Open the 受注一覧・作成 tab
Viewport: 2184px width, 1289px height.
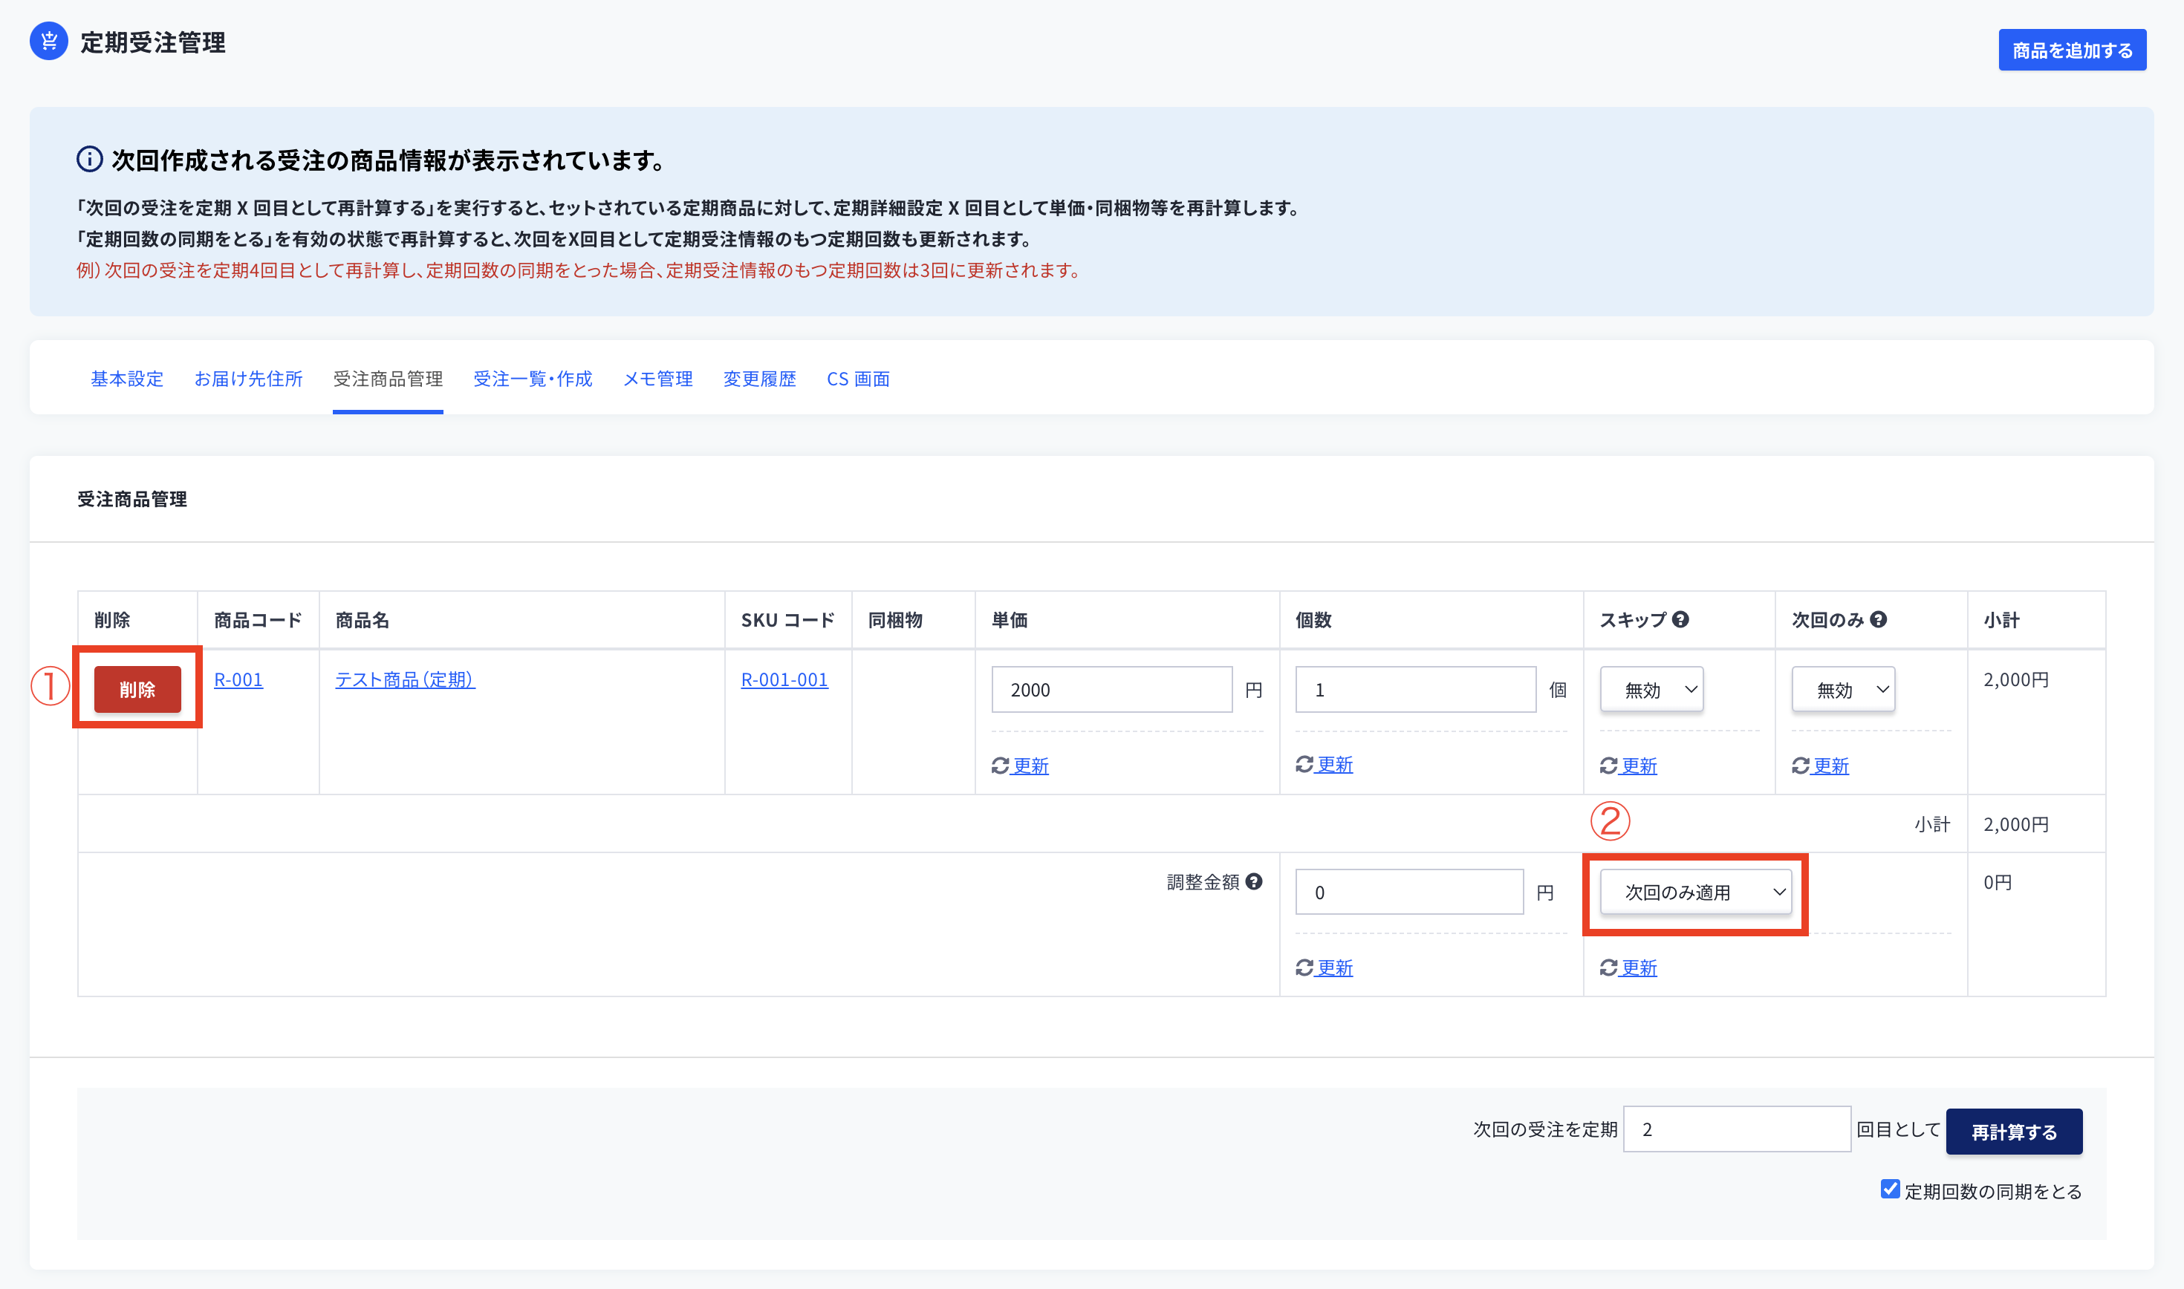533,379
